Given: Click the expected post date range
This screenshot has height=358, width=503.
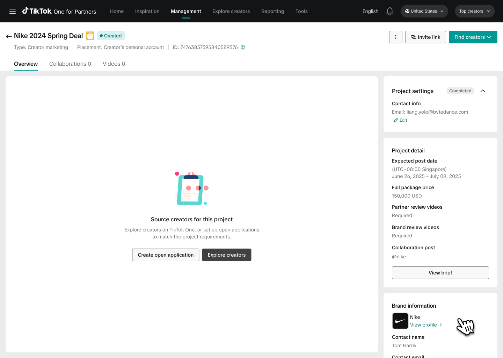Looking at the screenshot, I should point(427,176).
